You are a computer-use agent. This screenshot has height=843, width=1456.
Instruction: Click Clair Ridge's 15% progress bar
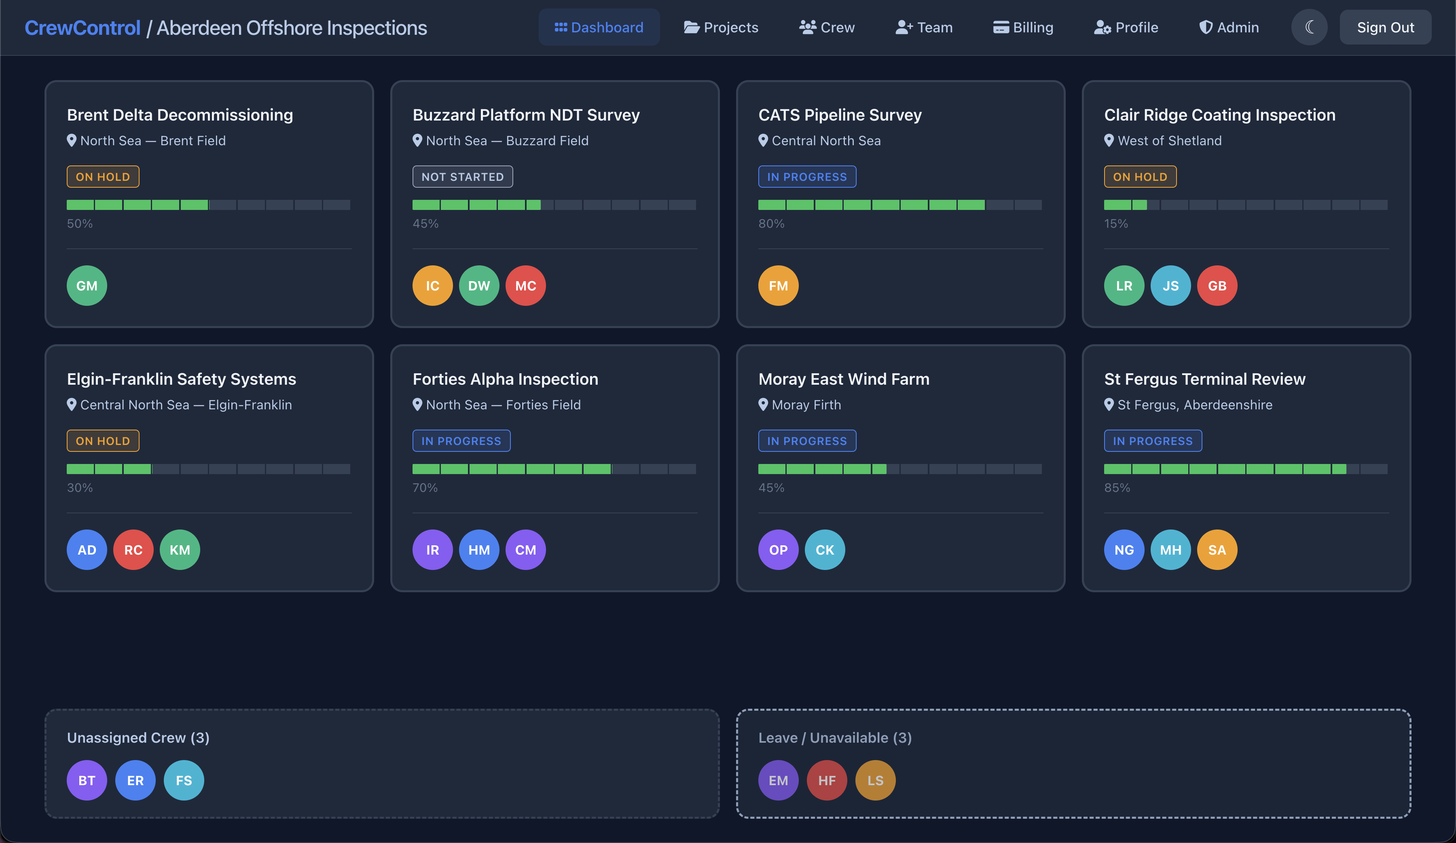(x=1245, y=205)
